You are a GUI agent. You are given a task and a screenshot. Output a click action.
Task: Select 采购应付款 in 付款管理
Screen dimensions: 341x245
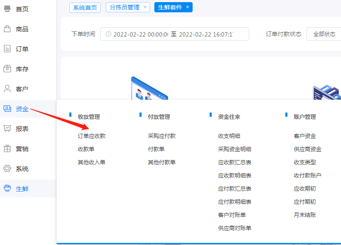(x=162, y=136)
